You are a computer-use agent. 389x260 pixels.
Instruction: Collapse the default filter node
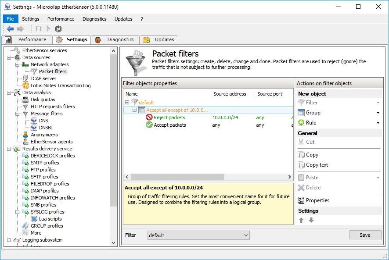pos(127,102)
